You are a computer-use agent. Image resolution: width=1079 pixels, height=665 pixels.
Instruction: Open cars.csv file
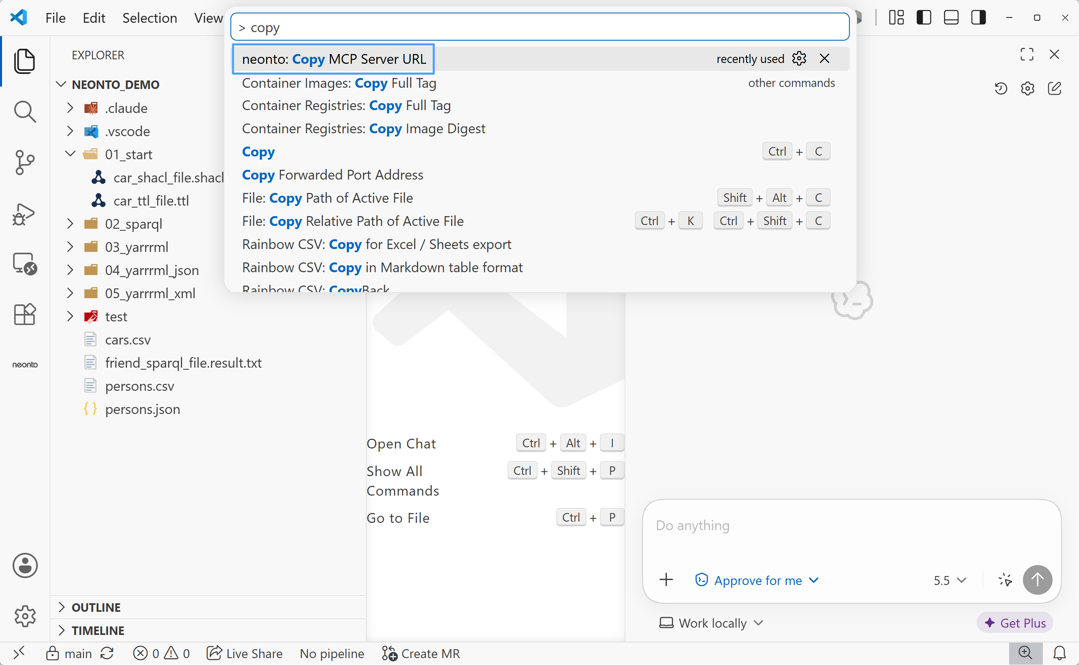tap(208, 340)
